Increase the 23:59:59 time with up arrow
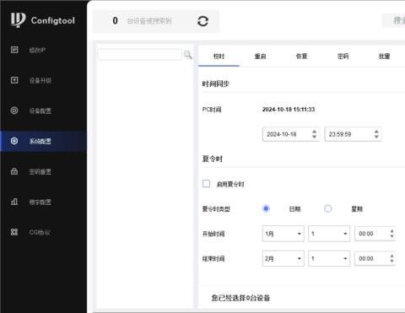This screenshot has height=313, width=405. (x=376, y=132)
